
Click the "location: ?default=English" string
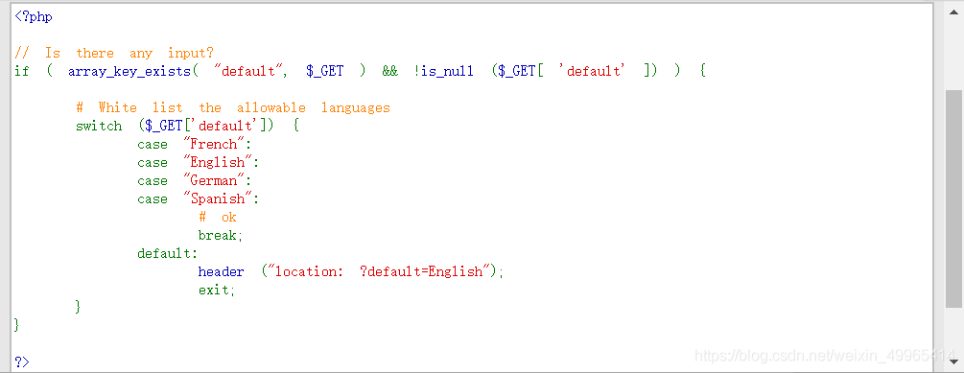point(378,271)
